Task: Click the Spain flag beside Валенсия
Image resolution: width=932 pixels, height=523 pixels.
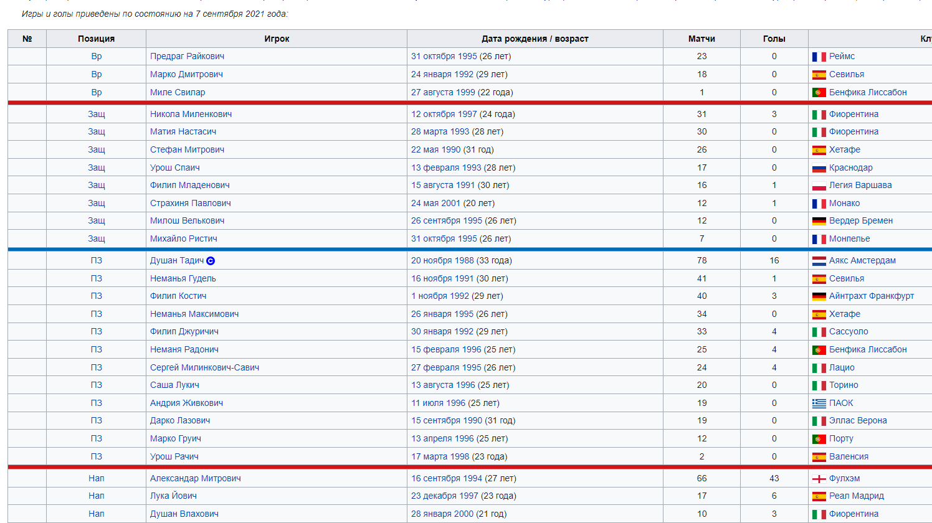Action: point(819,457)
